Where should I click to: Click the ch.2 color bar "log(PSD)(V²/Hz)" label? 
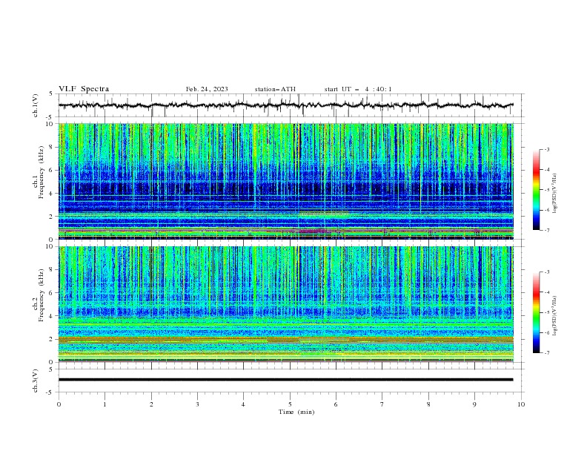(555, 316)
